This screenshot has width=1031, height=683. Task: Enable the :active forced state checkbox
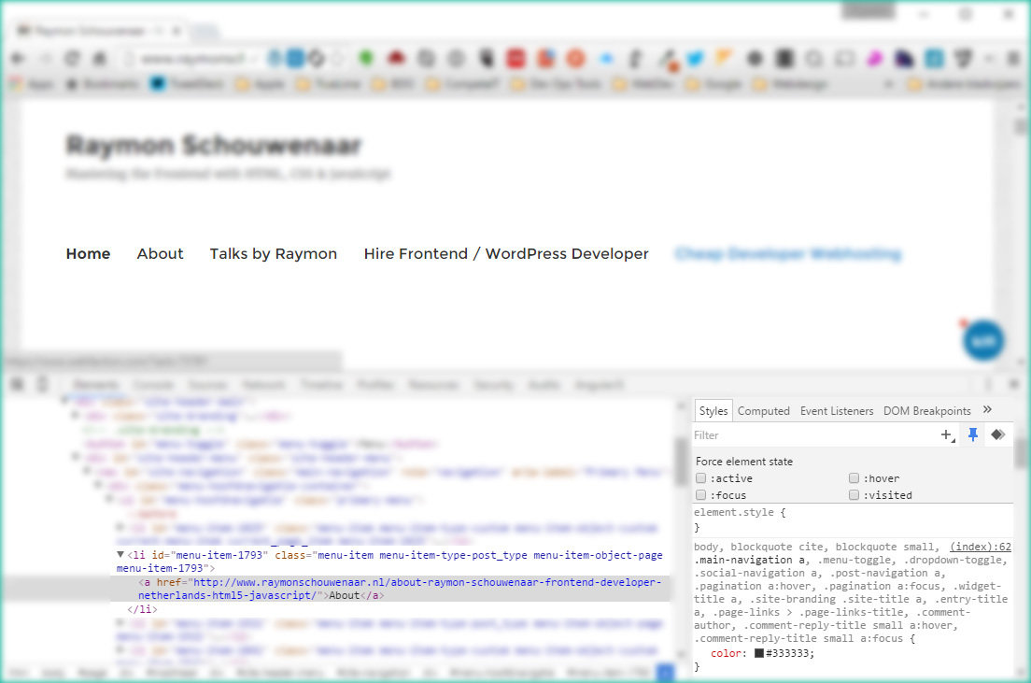tap(701, 478)
